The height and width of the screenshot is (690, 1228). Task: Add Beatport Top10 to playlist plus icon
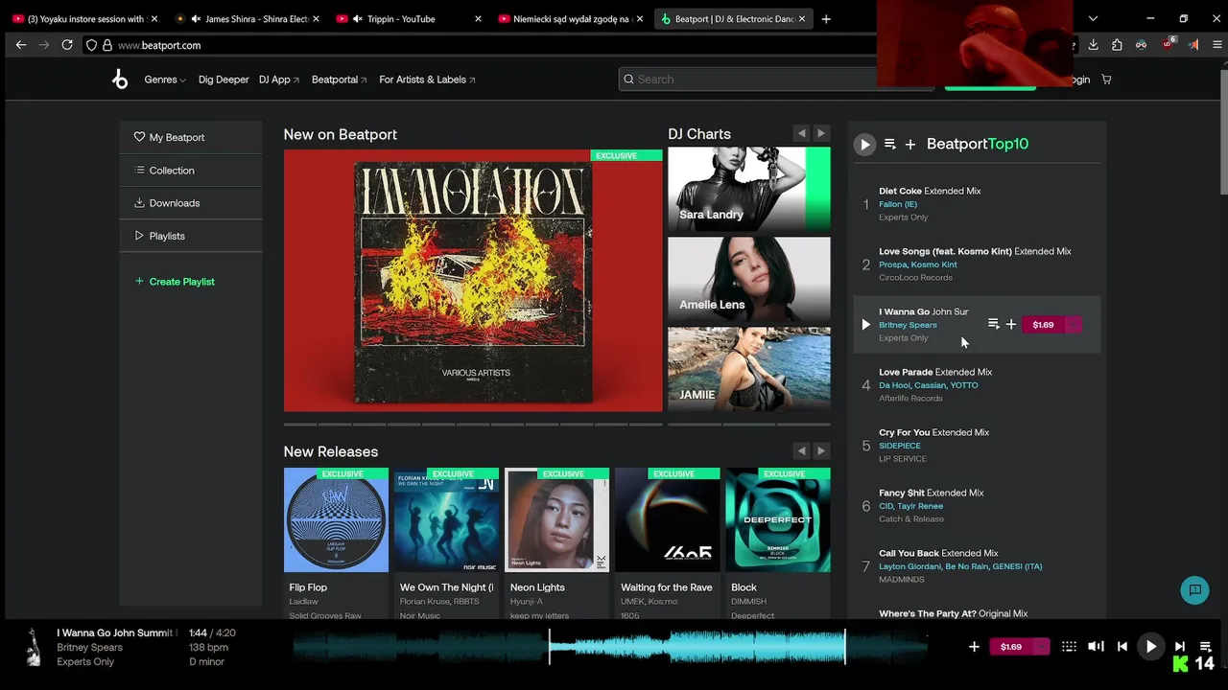(x=910, y=144)
